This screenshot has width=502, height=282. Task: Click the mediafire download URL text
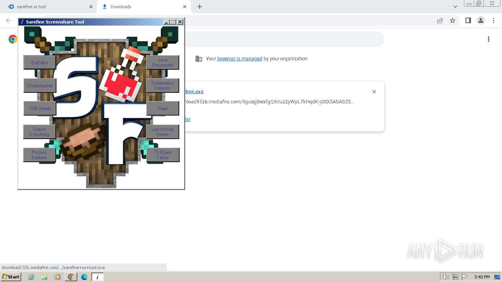coord(269,102)
